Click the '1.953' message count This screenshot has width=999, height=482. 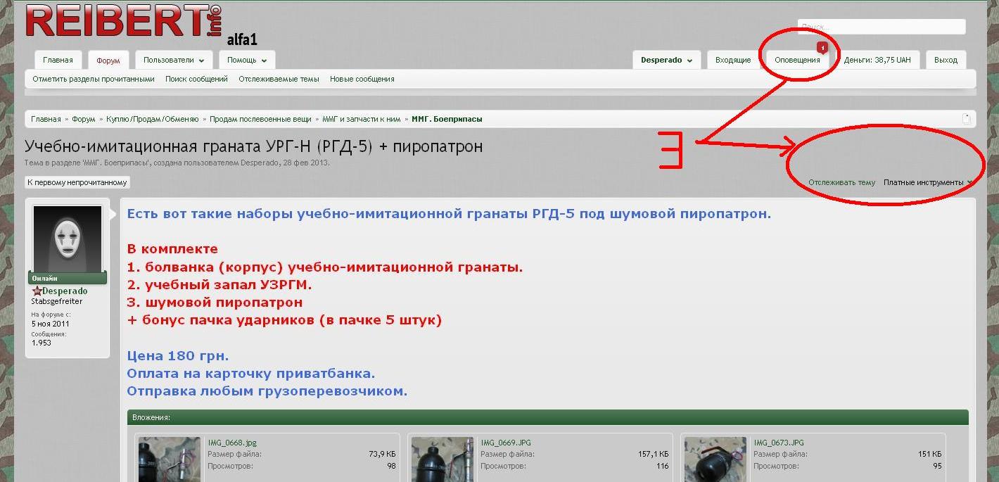click(x=42, y=343)
